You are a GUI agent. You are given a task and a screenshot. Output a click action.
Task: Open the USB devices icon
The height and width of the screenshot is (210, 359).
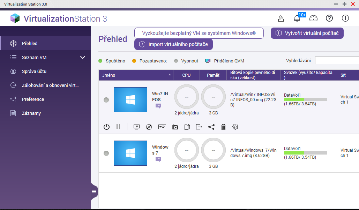[x=162, y=127]
